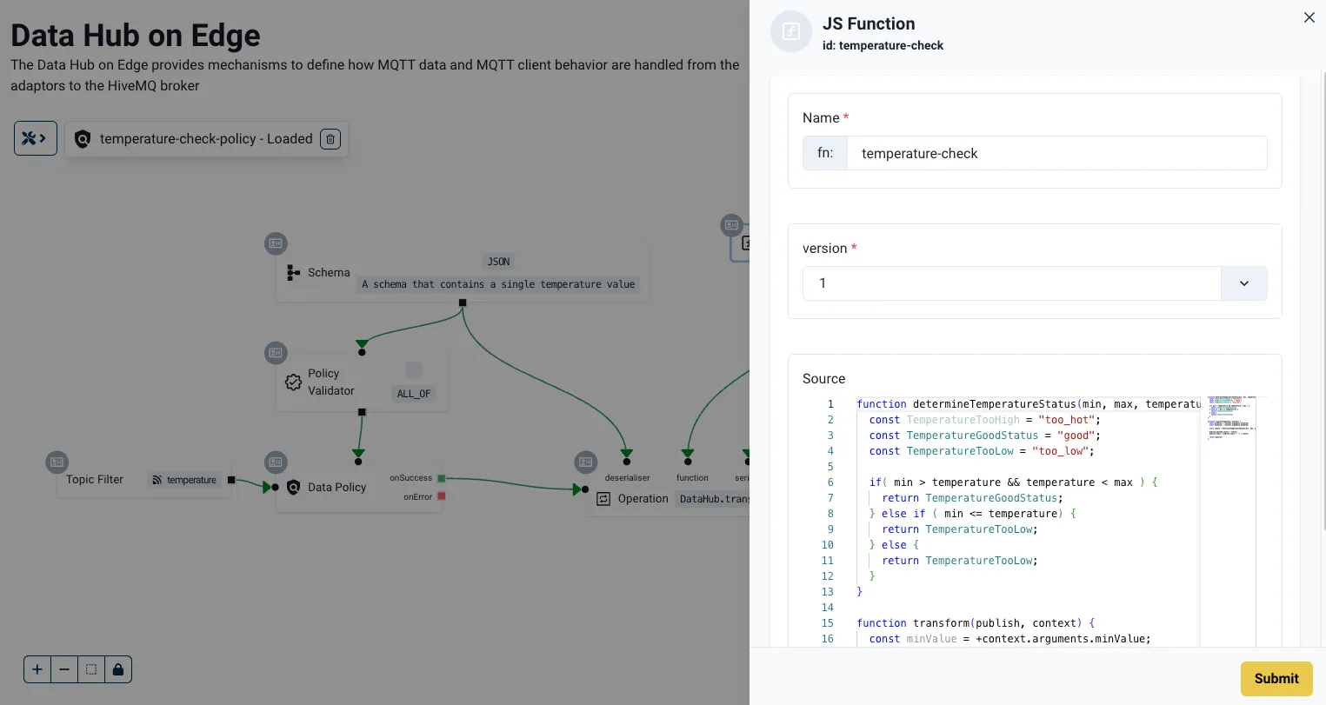Zoom out on the canvas
Screen dimensions: 1326x705
point(64,669)
